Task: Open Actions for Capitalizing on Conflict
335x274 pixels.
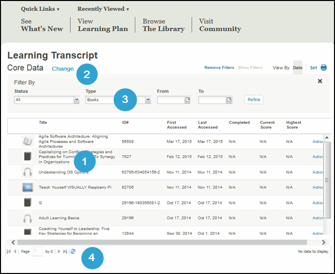Action: 318,157
